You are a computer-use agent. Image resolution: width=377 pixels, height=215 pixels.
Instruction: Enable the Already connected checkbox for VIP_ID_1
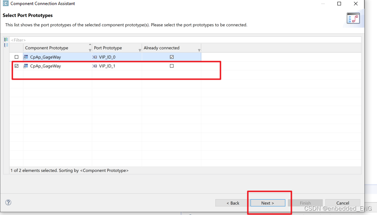(x=171, y=65)
